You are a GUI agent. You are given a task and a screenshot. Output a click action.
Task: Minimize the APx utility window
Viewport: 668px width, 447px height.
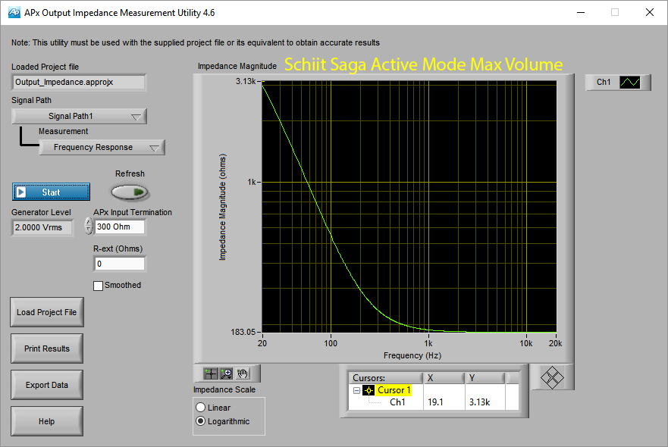[581, 12]
